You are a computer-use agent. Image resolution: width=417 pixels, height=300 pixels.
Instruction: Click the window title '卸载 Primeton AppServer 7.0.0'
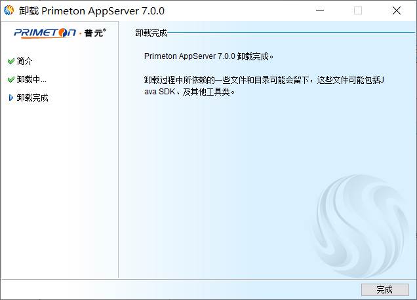(x=92, y=11)
